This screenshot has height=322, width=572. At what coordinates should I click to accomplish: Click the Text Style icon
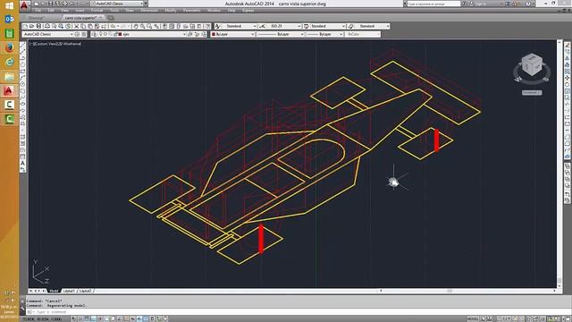218,26
